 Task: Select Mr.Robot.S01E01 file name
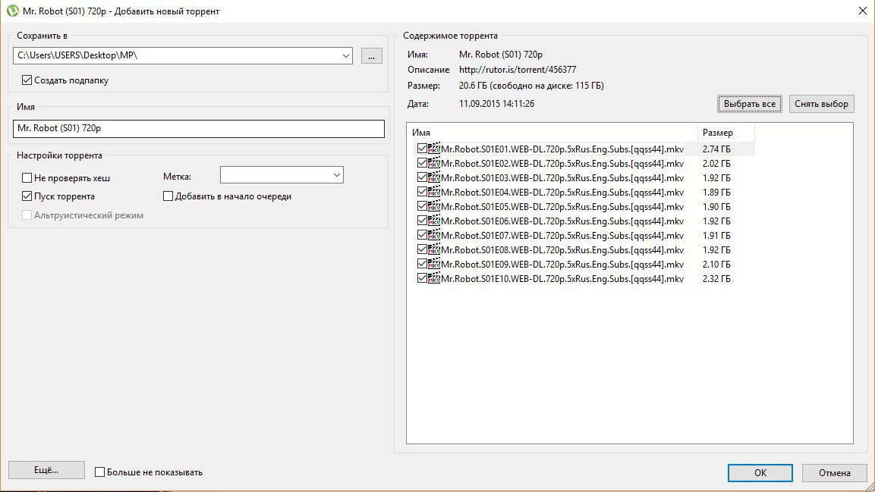tap(562, 149)
